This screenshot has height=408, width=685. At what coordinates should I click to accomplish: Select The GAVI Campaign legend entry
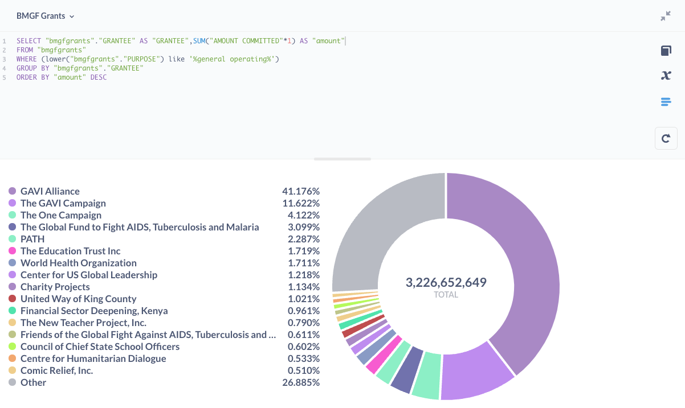63,203
